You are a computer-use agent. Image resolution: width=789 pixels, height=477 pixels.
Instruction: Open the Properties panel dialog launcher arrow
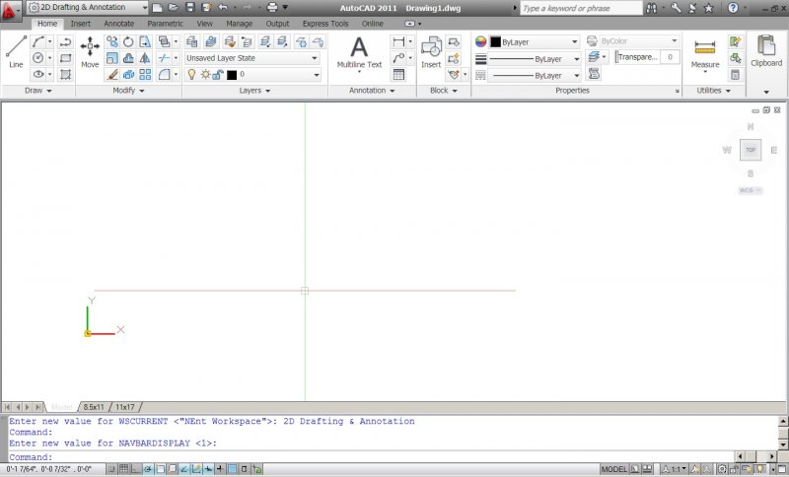(x=677, y=91)
